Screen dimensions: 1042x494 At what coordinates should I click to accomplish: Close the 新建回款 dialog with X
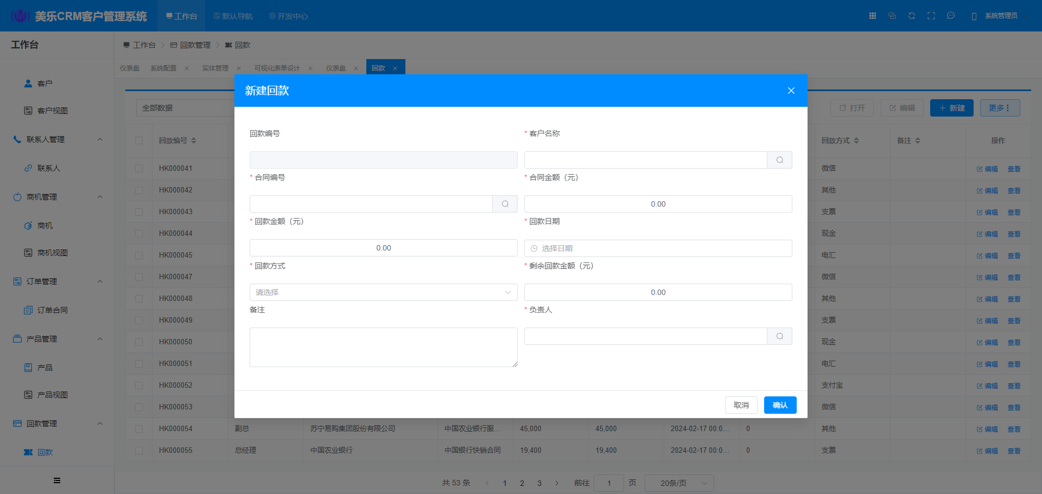click(x=791, y=91)
